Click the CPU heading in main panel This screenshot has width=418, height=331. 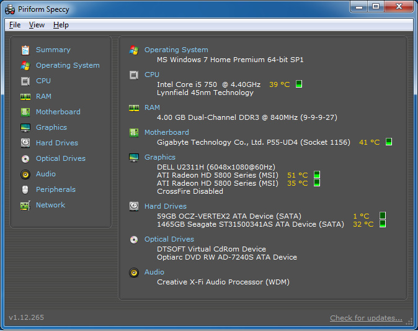(152, 75)
